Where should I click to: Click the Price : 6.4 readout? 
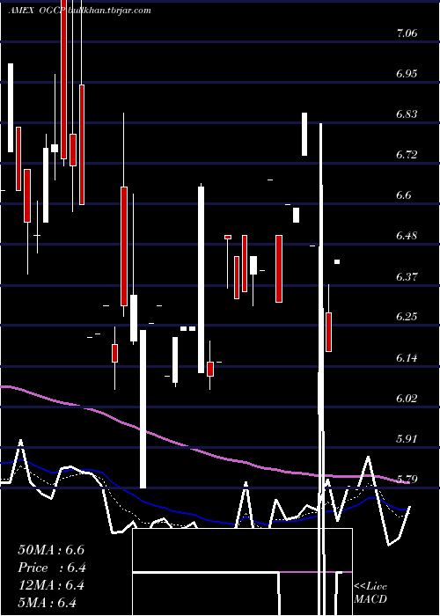52,568
